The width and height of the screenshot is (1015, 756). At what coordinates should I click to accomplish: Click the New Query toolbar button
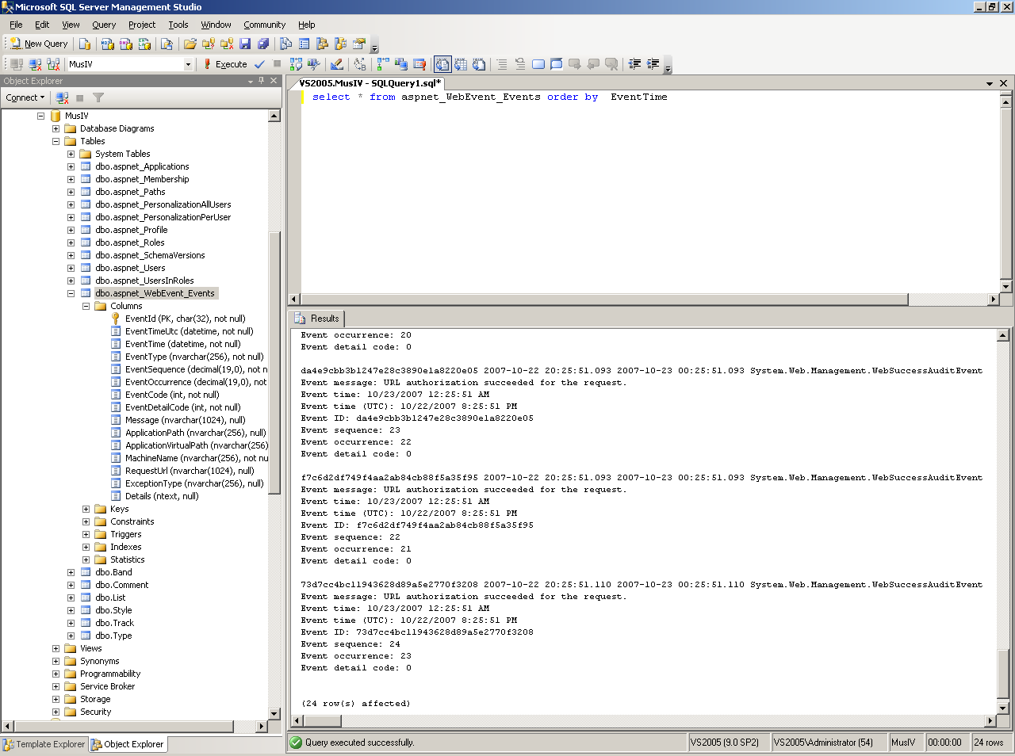[x=39, y=44]
